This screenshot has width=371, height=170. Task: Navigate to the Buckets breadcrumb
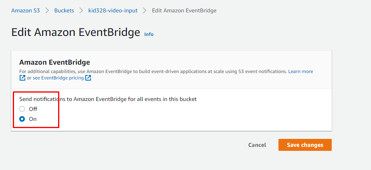[64, 10]
